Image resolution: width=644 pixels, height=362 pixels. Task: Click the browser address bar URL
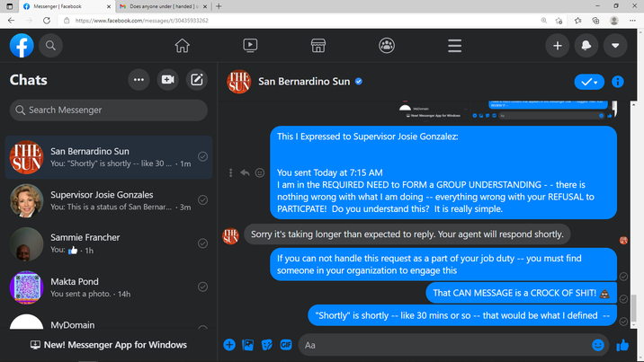click(x=142, y=21)
